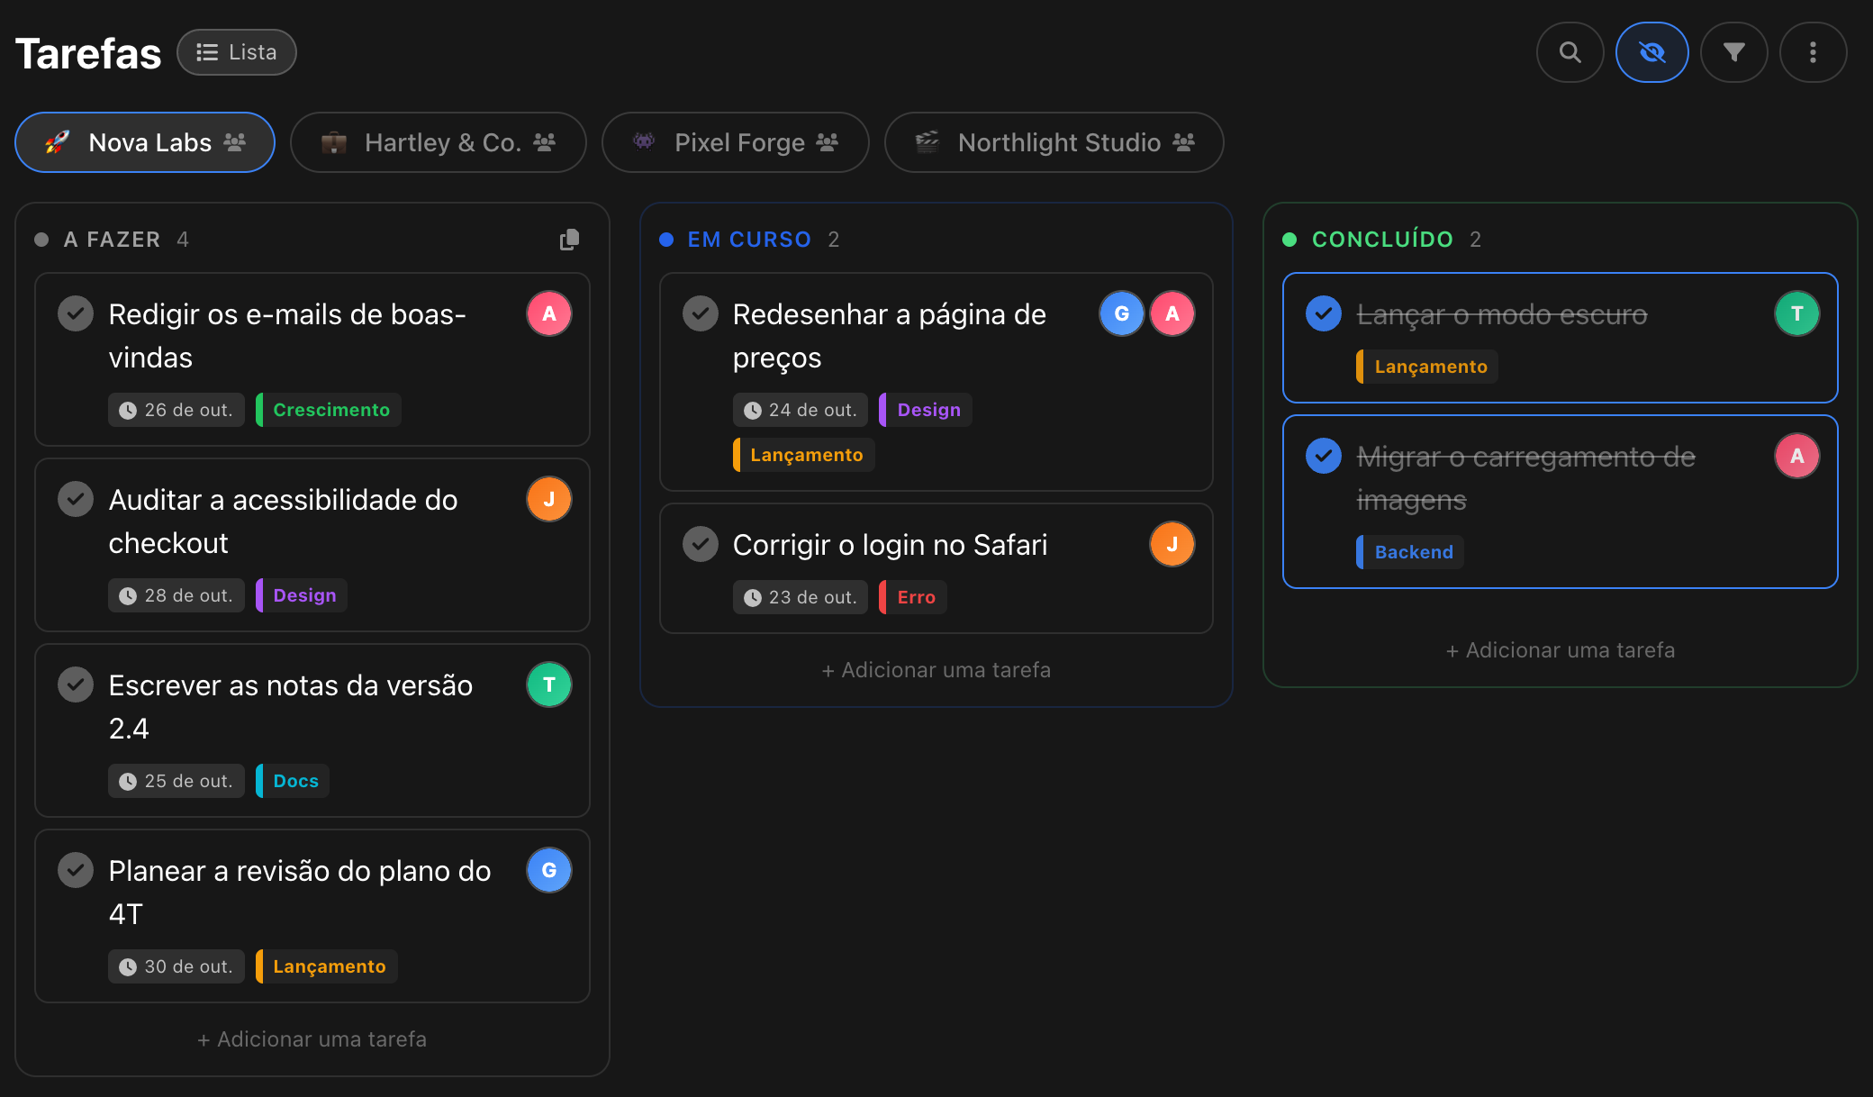
Task: Add a task in the Concluído column
Action: (1561, 650)
